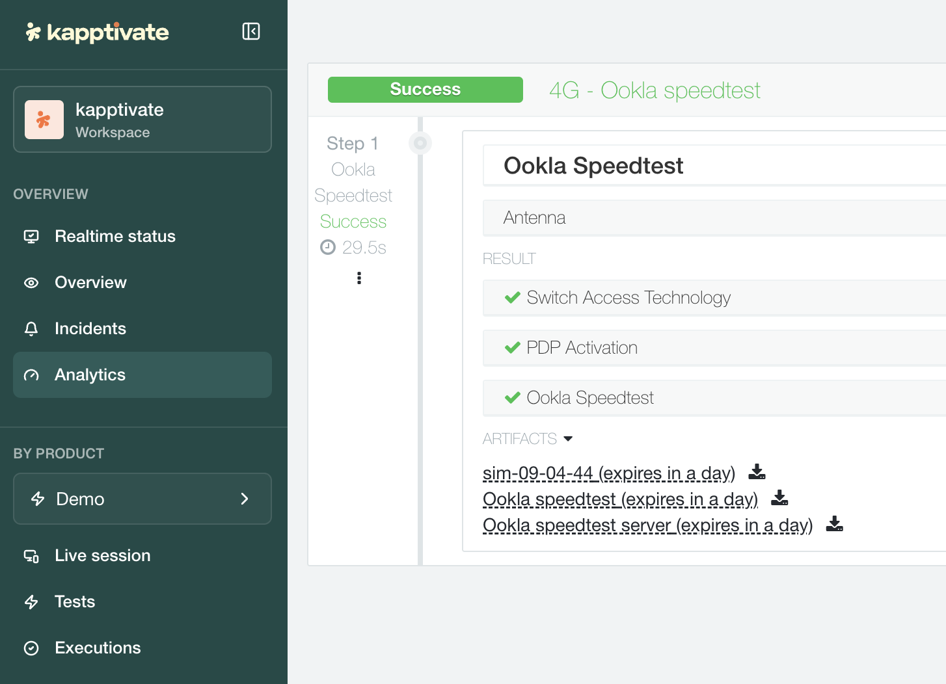Click the BY PRODUCT section heading
Viewport: 946px width, 684px height.
(x=59, y=453)
